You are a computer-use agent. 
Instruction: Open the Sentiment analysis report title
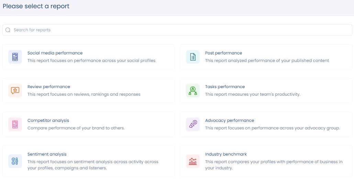[x=47, y=154]
